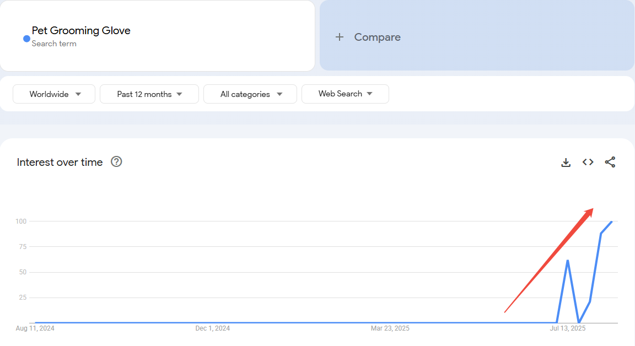Click the blue dot beside Pet Grooming Glove
This screenshot has width=635, height=346.
pos(25,38)
